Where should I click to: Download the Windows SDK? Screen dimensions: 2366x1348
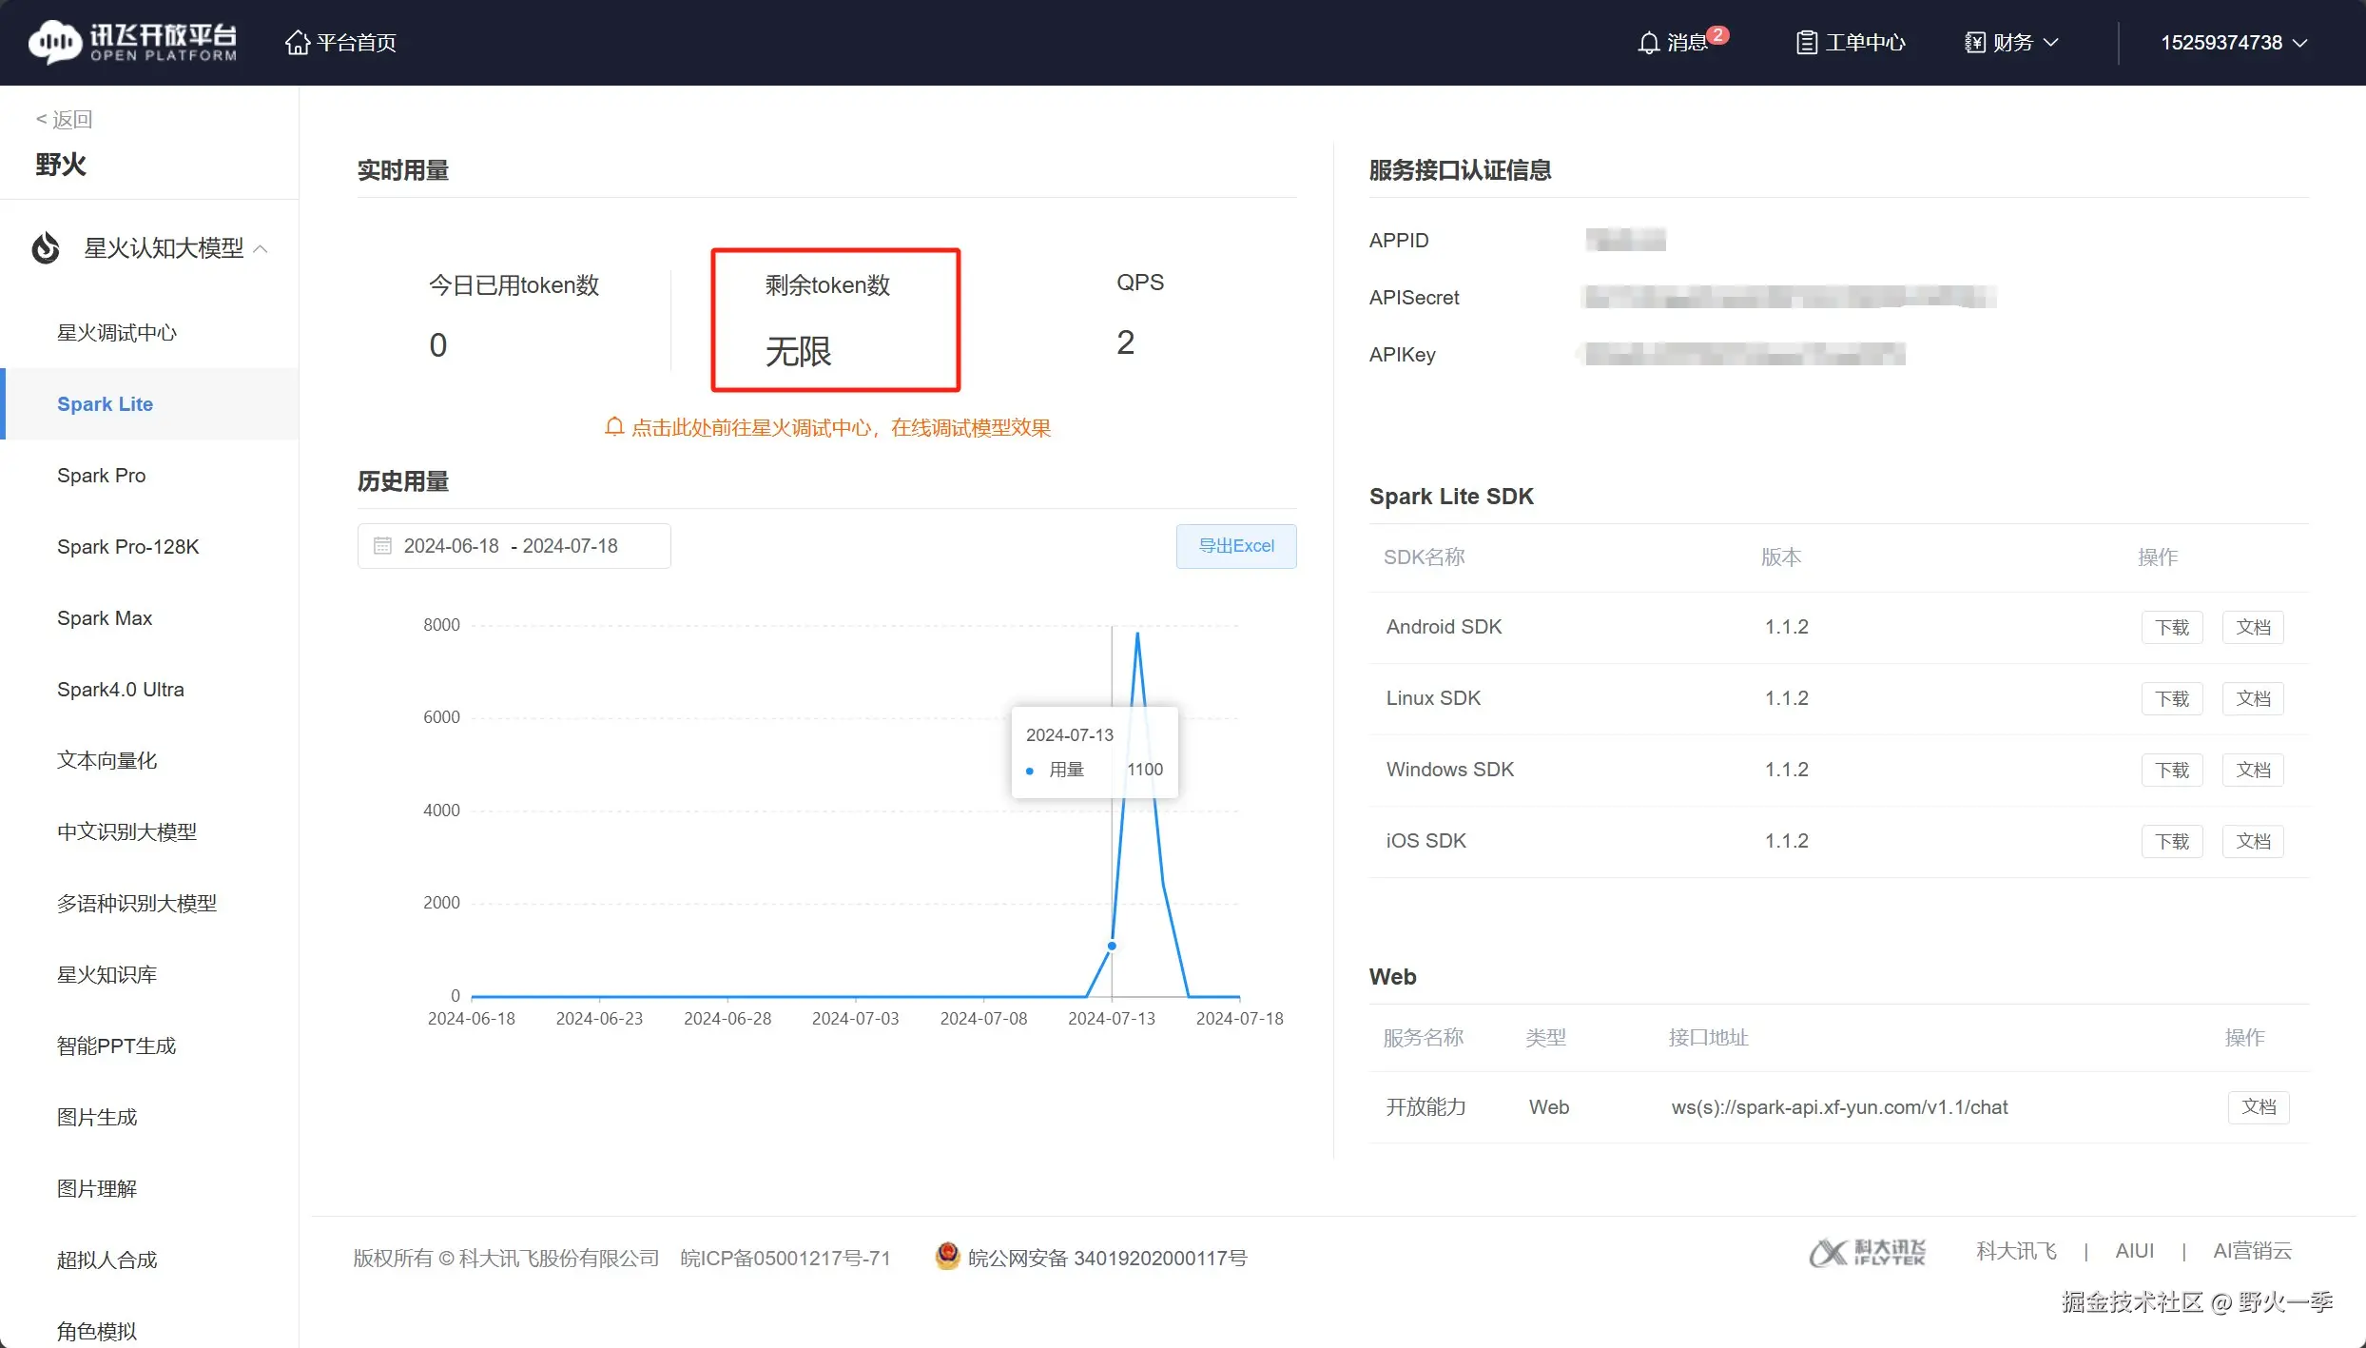pos(2172,771)
